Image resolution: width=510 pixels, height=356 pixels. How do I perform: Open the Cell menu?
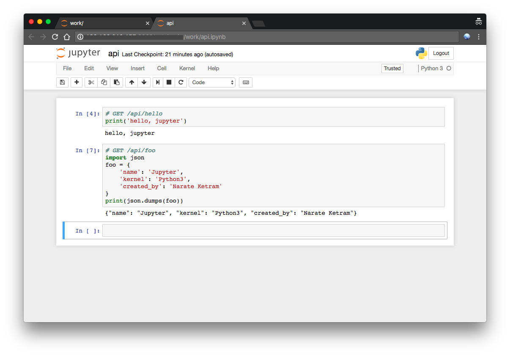162,68
